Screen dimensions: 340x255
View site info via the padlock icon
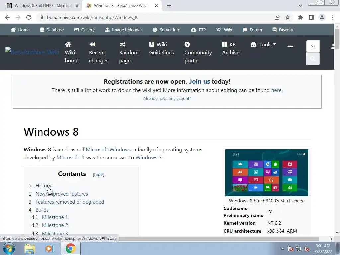pos(42,17)
